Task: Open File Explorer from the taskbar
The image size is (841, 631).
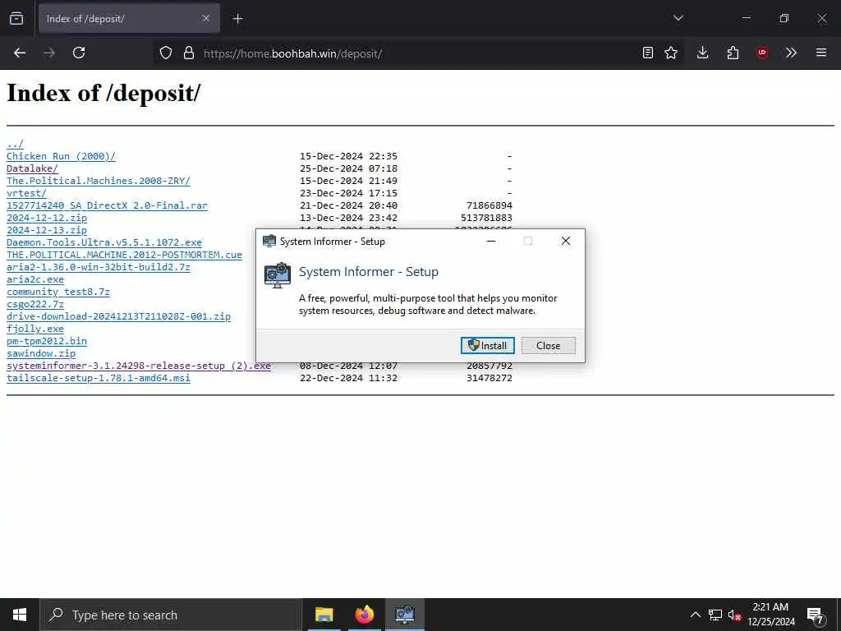Action: [324, 615]
